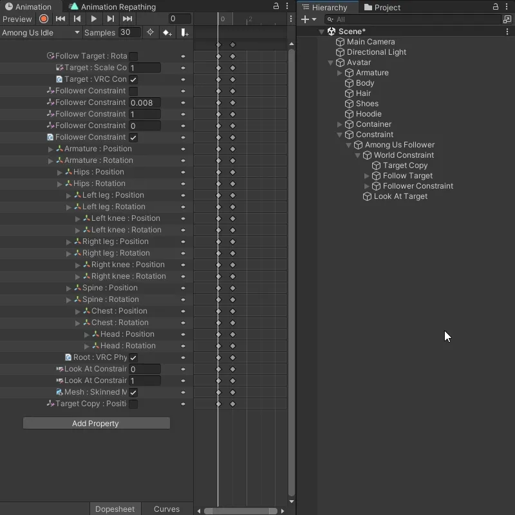Collapse the World Constraint hierarchy item
Viewport: 515px width, 515px height.
pos(359,154)
